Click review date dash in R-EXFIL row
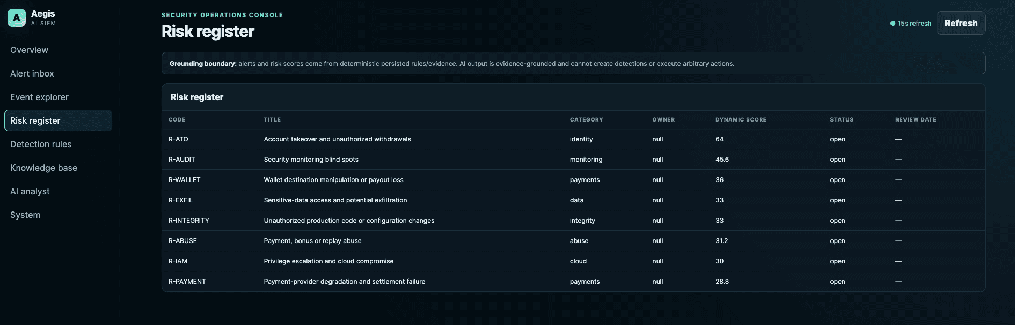Viewport: 1015px width, 325px height. (899, 200)
